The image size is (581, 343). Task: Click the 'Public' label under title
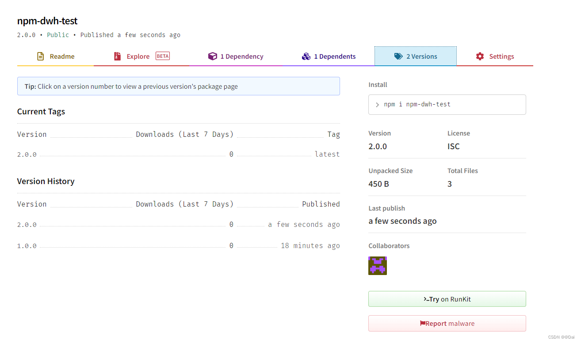58,35
